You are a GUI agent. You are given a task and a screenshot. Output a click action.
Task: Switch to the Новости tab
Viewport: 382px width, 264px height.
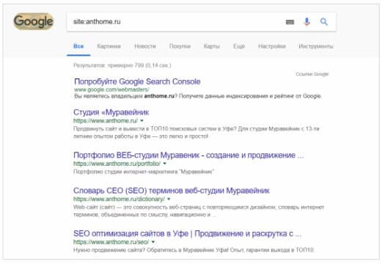(145, 46)
